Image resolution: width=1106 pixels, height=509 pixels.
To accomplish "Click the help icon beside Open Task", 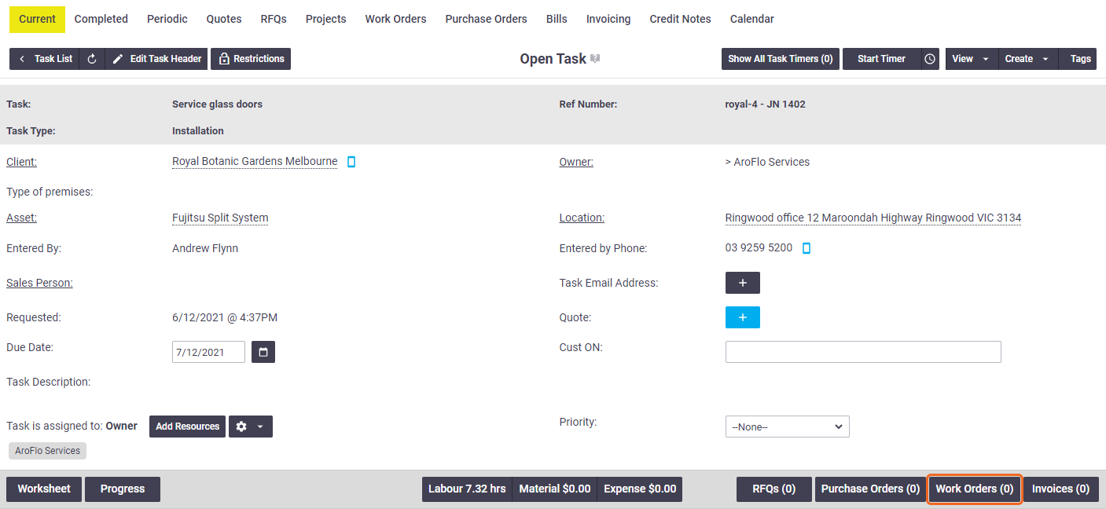I will click(x=595, y=59).
